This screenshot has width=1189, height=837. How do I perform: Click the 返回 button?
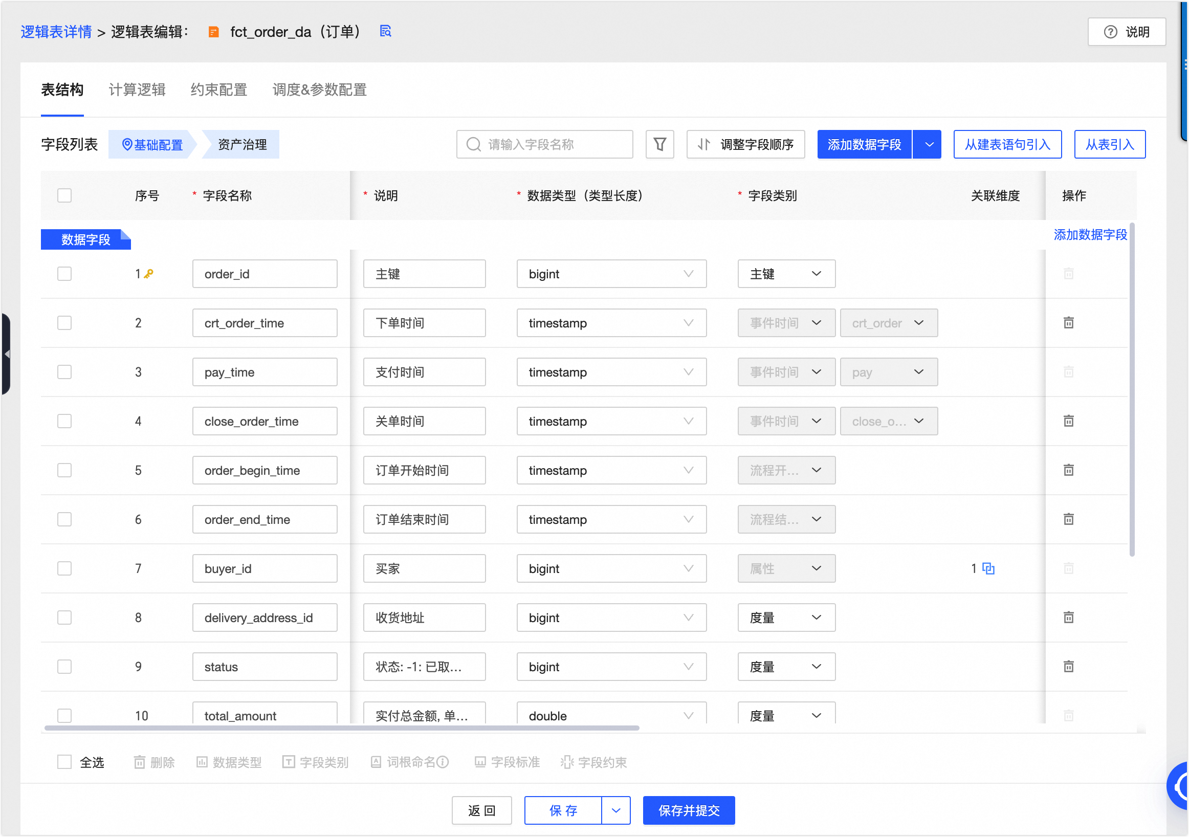(x=481, y=810)
